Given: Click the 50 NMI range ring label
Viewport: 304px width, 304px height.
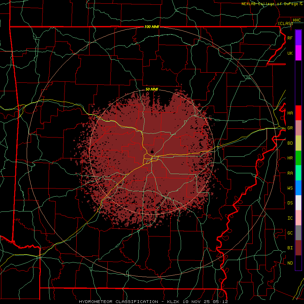Looking at the screenshot, I should click(x=152, y=89).
